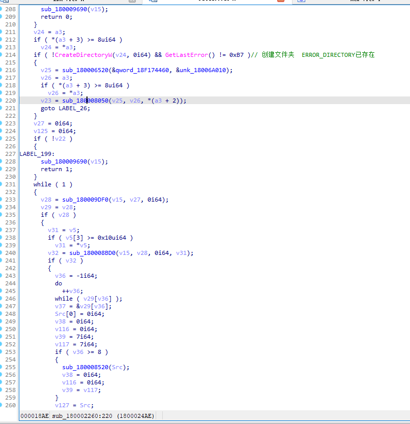Click v117 = 7i64 on line 252

pyautogui.click(x=76, y=344)
